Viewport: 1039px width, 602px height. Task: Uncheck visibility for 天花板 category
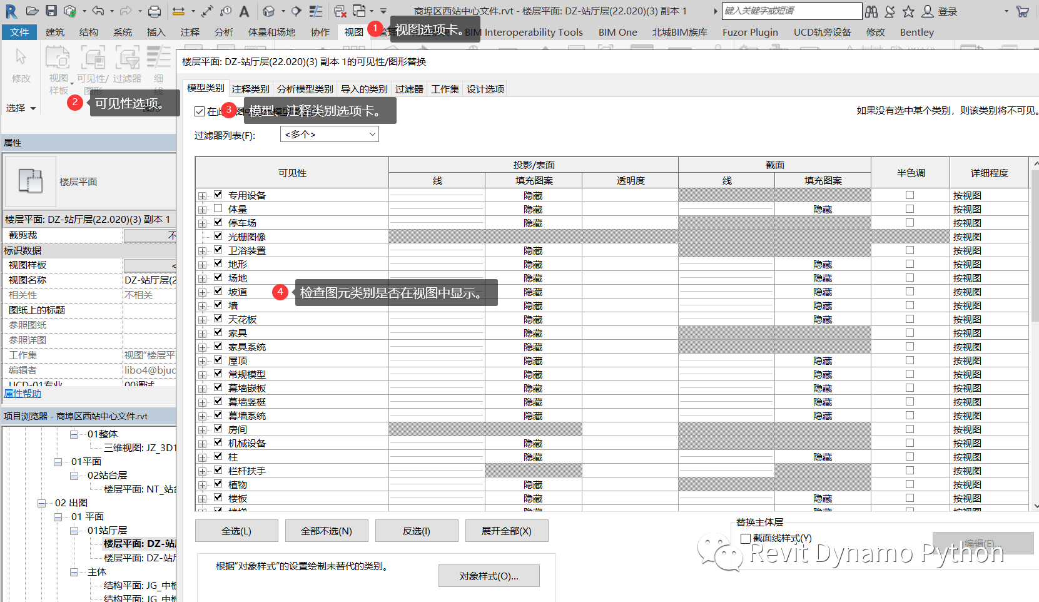coord(218,319)
